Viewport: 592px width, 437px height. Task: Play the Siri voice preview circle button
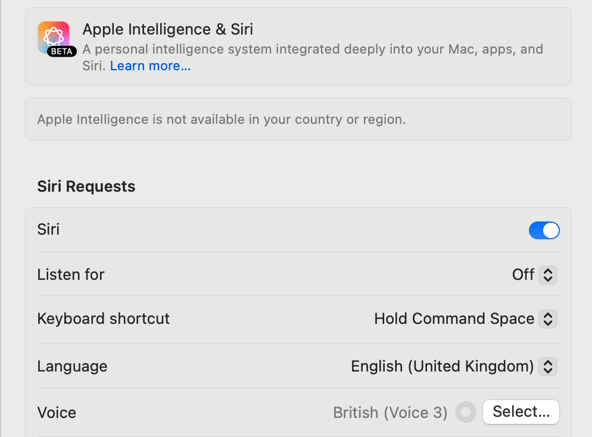pos(466,412)
